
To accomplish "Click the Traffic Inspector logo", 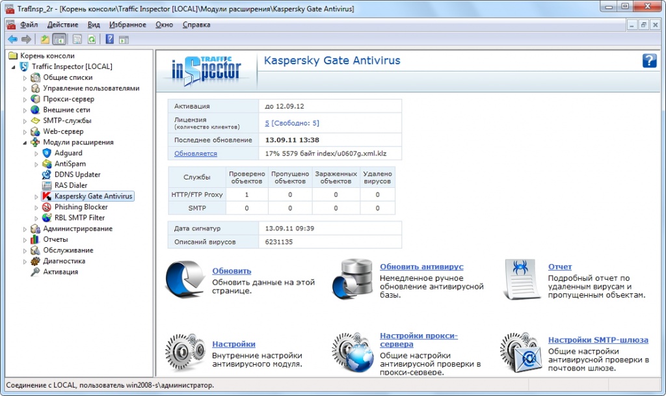I will [206, 70].
